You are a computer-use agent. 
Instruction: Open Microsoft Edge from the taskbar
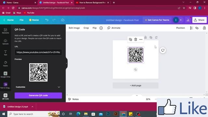78,114
